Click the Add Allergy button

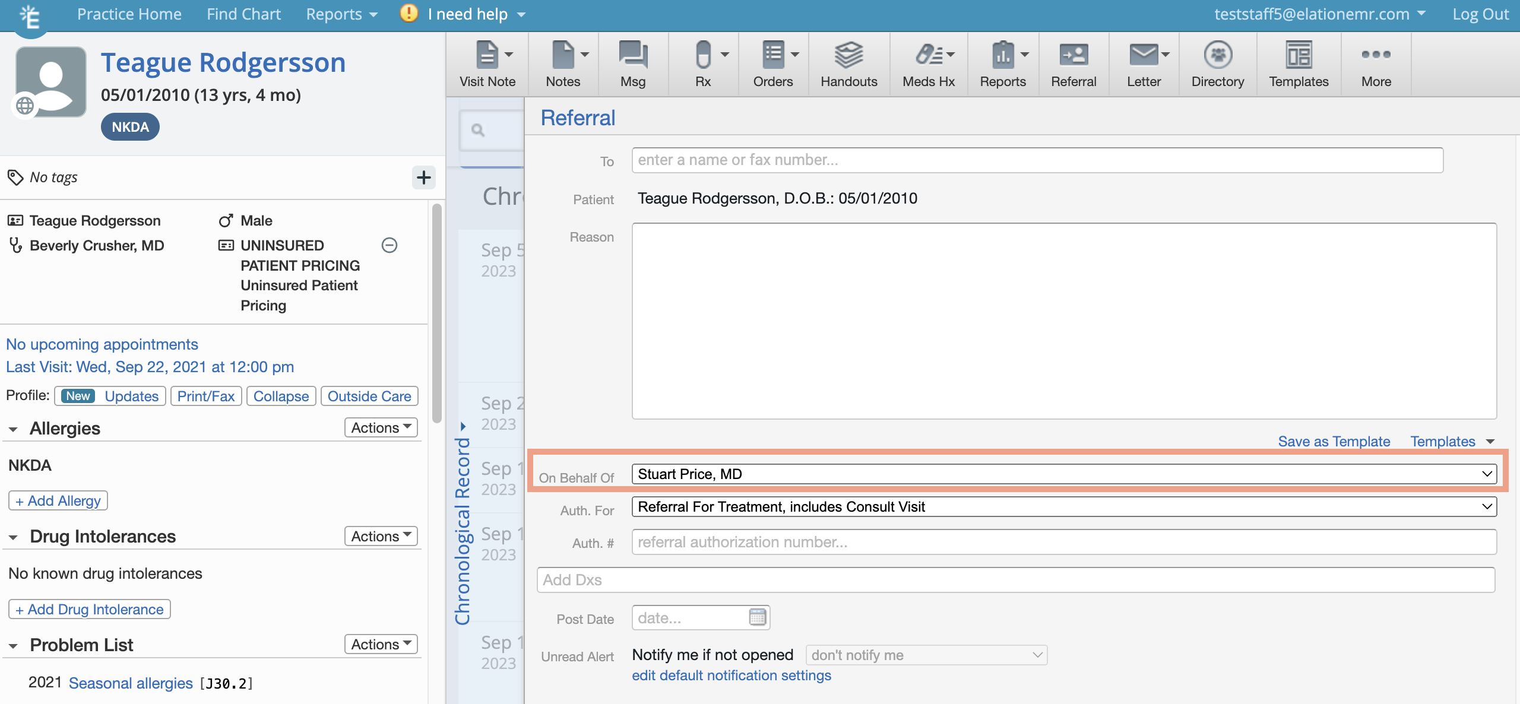58,501
